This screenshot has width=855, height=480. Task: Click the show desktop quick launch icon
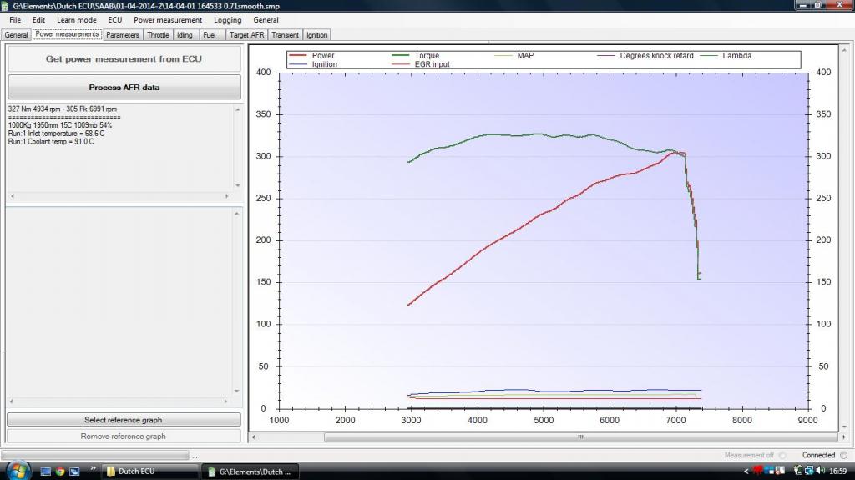[46, 472]
